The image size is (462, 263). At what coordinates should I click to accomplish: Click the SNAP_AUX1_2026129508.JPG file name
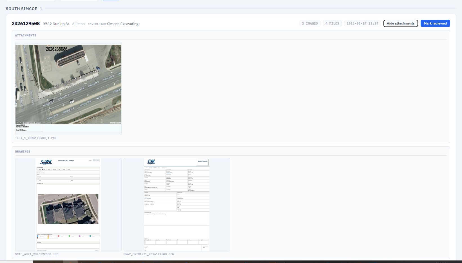(37, 254)
